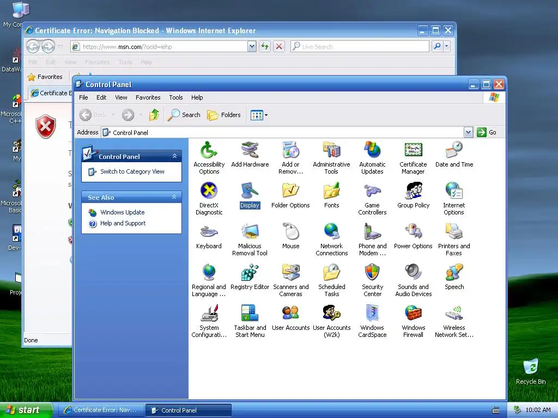This screenshot has height=418, width=558.
Task: Open the Edit menu in Control Panel
Action: [x=101, y=97]
